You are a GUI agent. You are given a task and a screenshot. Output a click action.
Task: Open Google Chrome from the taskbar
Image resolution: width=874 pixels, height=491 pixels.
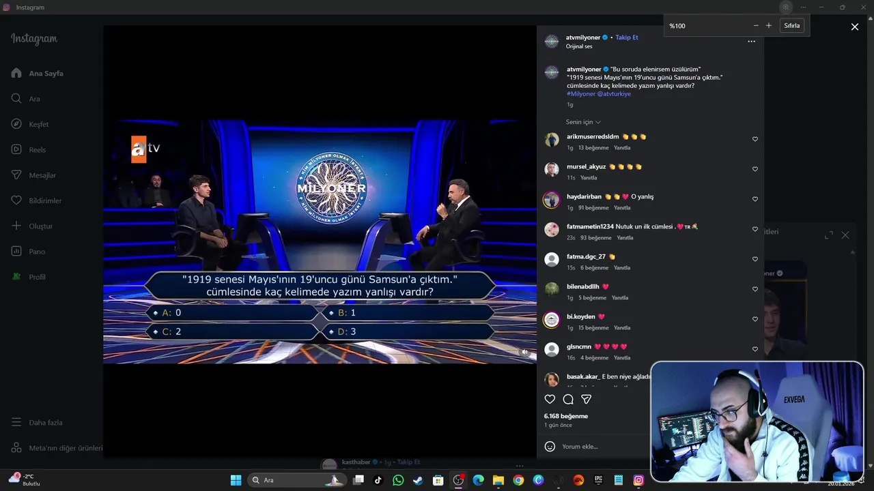[518, 480]
